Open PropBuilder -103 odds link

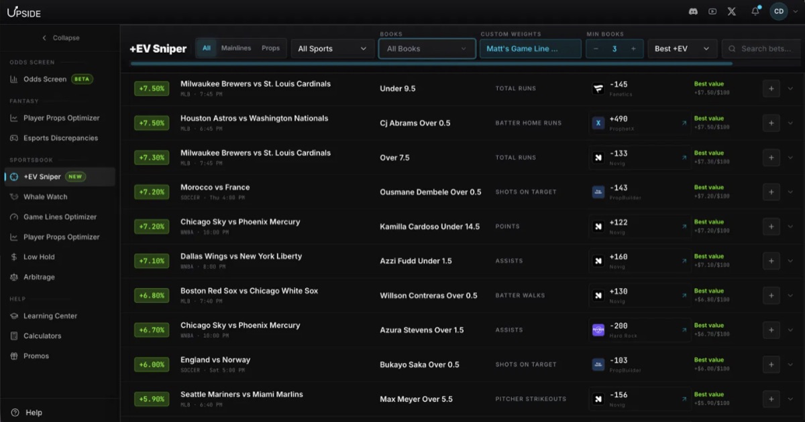click(x=639, y=364)
